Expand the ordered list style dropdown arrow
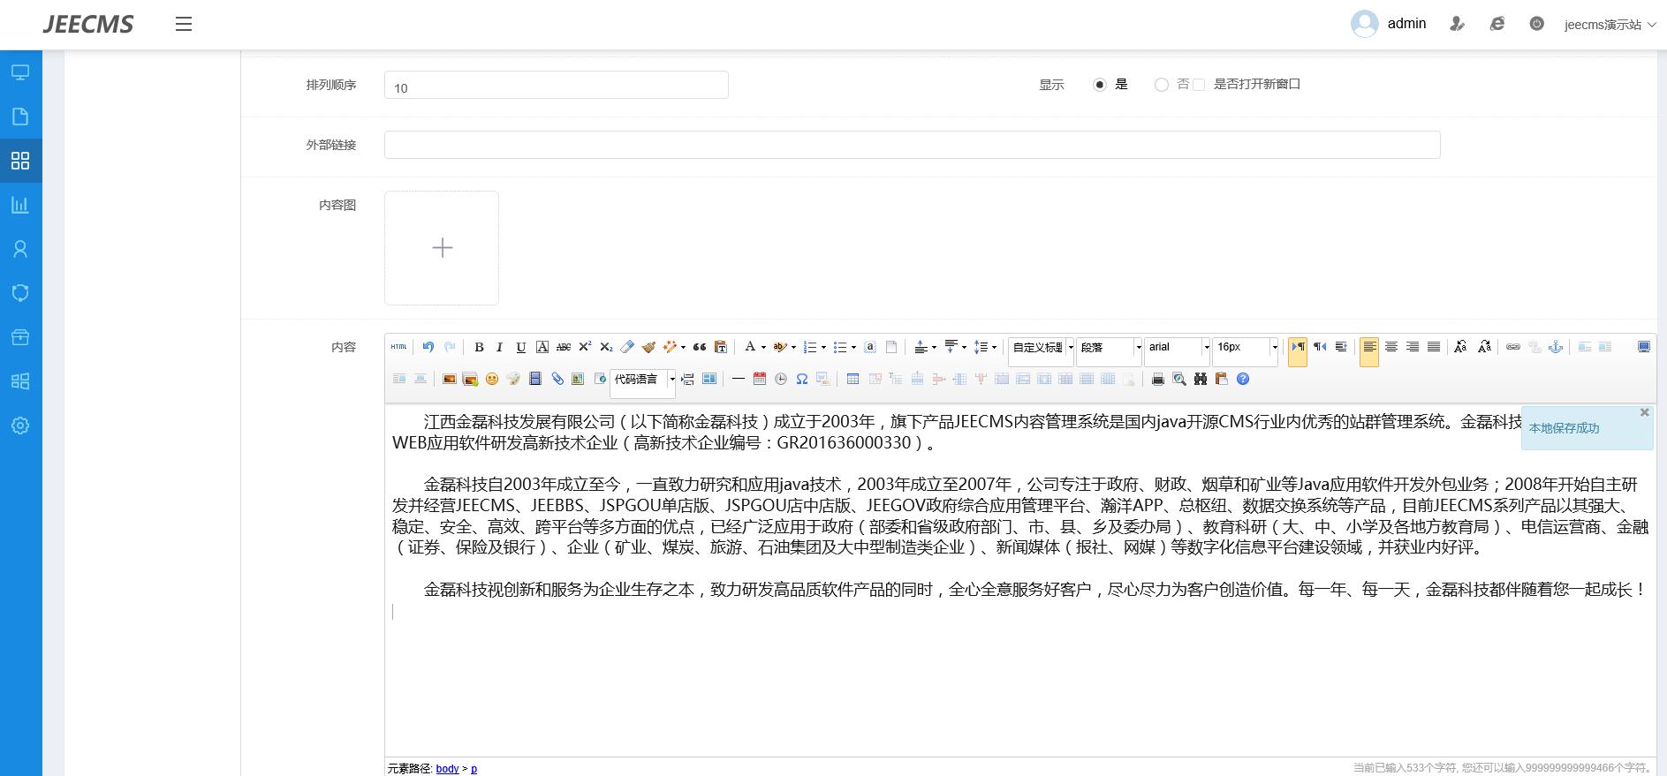Image resolution: width=1667 pixels, height=776 pixels. pos(823,348)
